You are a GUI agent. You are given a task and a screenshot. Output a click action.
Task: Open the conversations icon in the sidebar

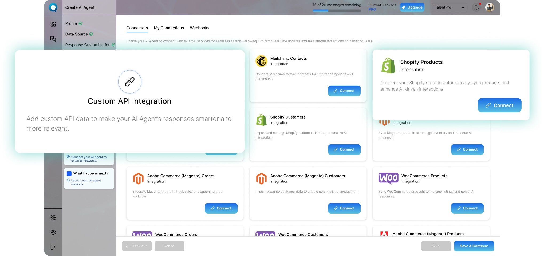(53, 39)
